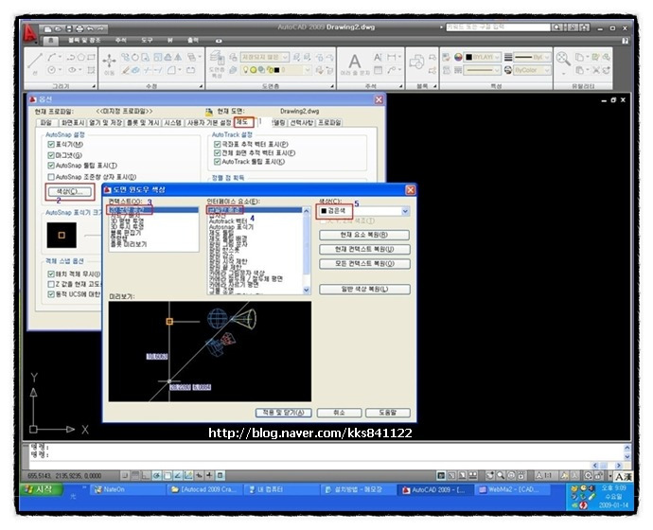The height and width of the screenshot is (530, 653).
Task: Click the status bar zoom magnifier icon
Action: (x=501, y=475)
